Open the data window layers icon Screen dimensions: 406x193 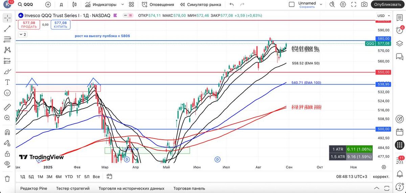tap(400, 43)
